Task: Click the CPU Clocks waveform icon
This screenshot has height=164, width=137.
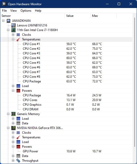Action: [x=18, y=35]
